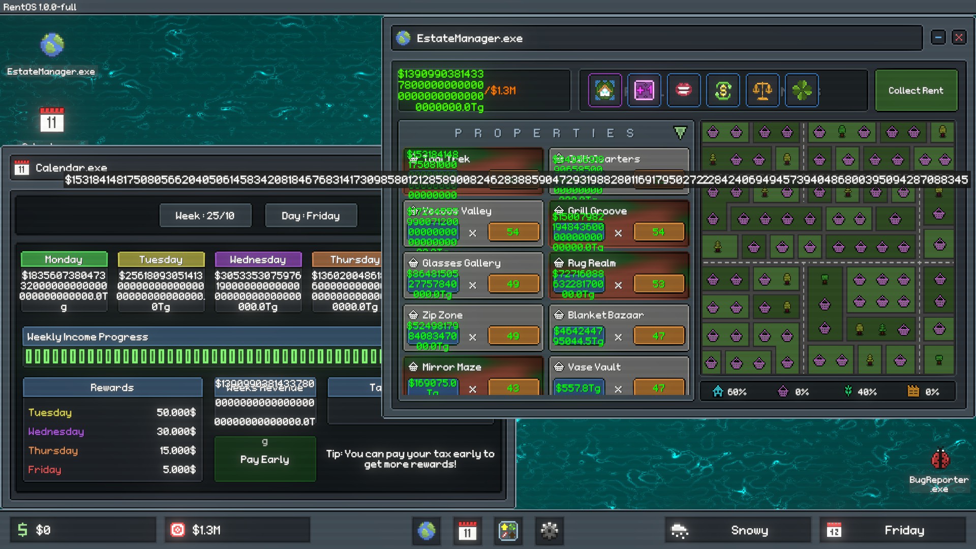The image size is (976, 549).
Task: Click Grill Groove level 54 button
Action: [658, 232]
